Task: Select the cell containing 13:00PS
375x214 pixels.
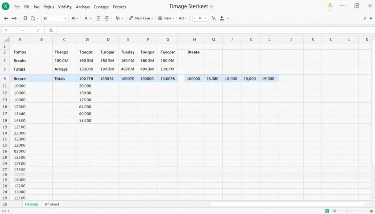Action: pyautogui.click(x=168, y=79)
